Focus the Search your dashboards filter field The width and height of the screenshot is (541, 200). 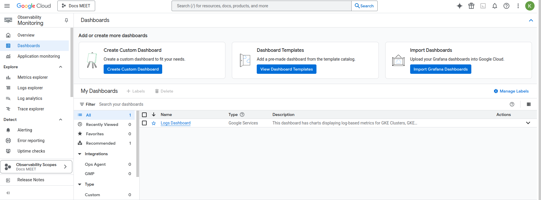302,104
